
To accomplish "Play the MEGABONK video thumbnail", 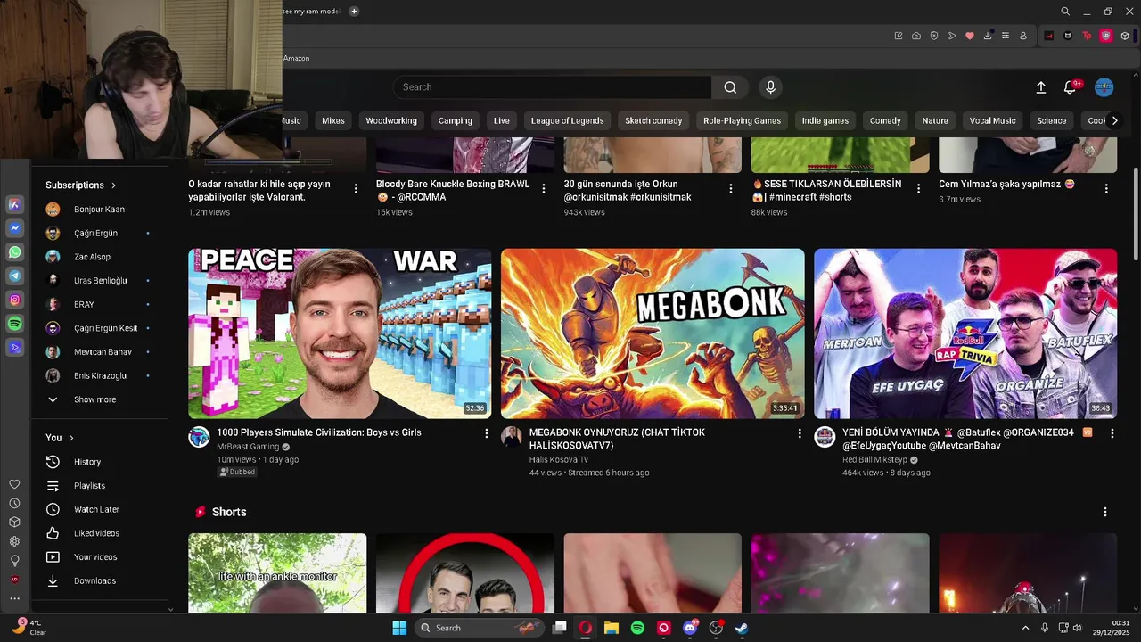I will coord(653,333).
